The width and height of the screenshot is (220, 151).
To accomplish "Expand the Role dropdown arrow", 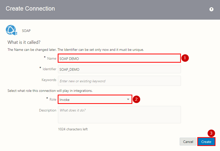I will [x=128, y=99].
